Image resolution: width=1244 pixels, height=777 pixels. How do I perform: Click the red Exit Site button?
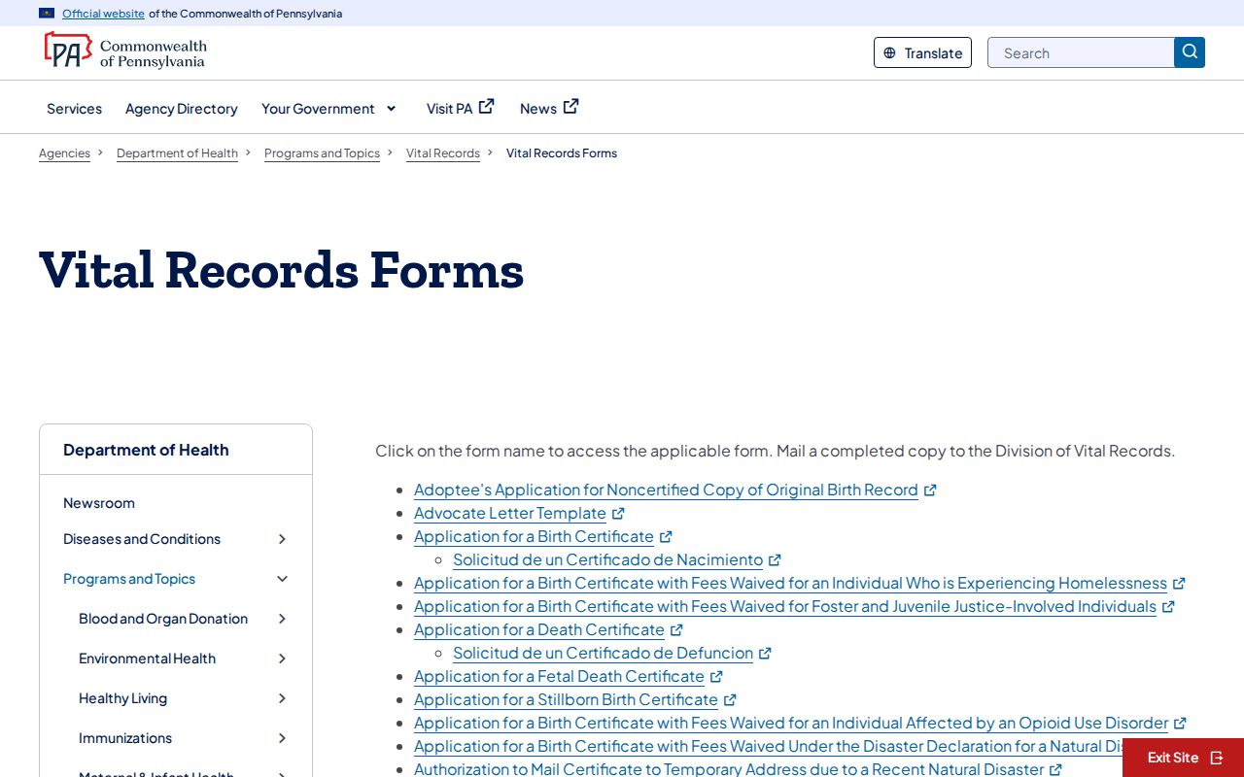click(1183, 758)
